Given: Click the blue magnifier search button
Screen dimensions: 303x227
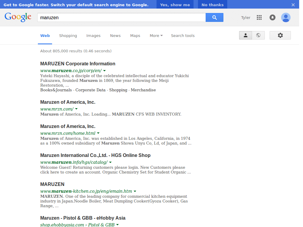Looking at the screenshot, I should pos(215,17).
